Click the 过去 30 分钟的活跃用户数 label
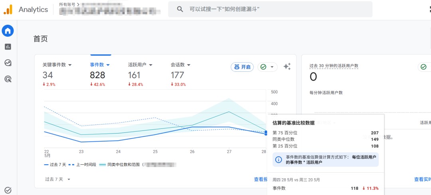The image size is (431, 195). click(x=334, y=66)
